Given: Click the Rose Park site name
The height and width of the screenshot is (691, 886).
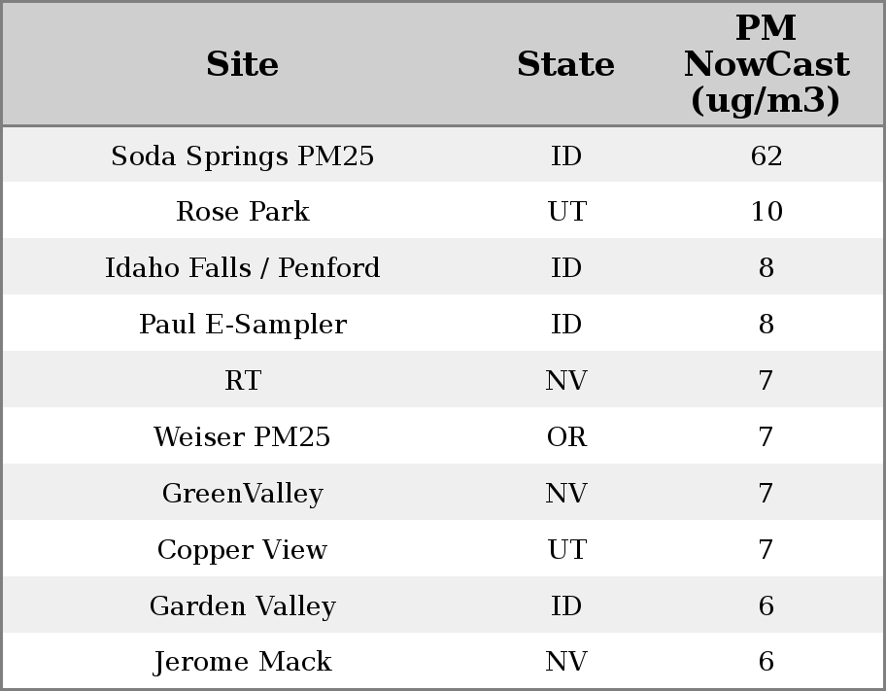Looking at the screenshot, I should tap(242, 212).
